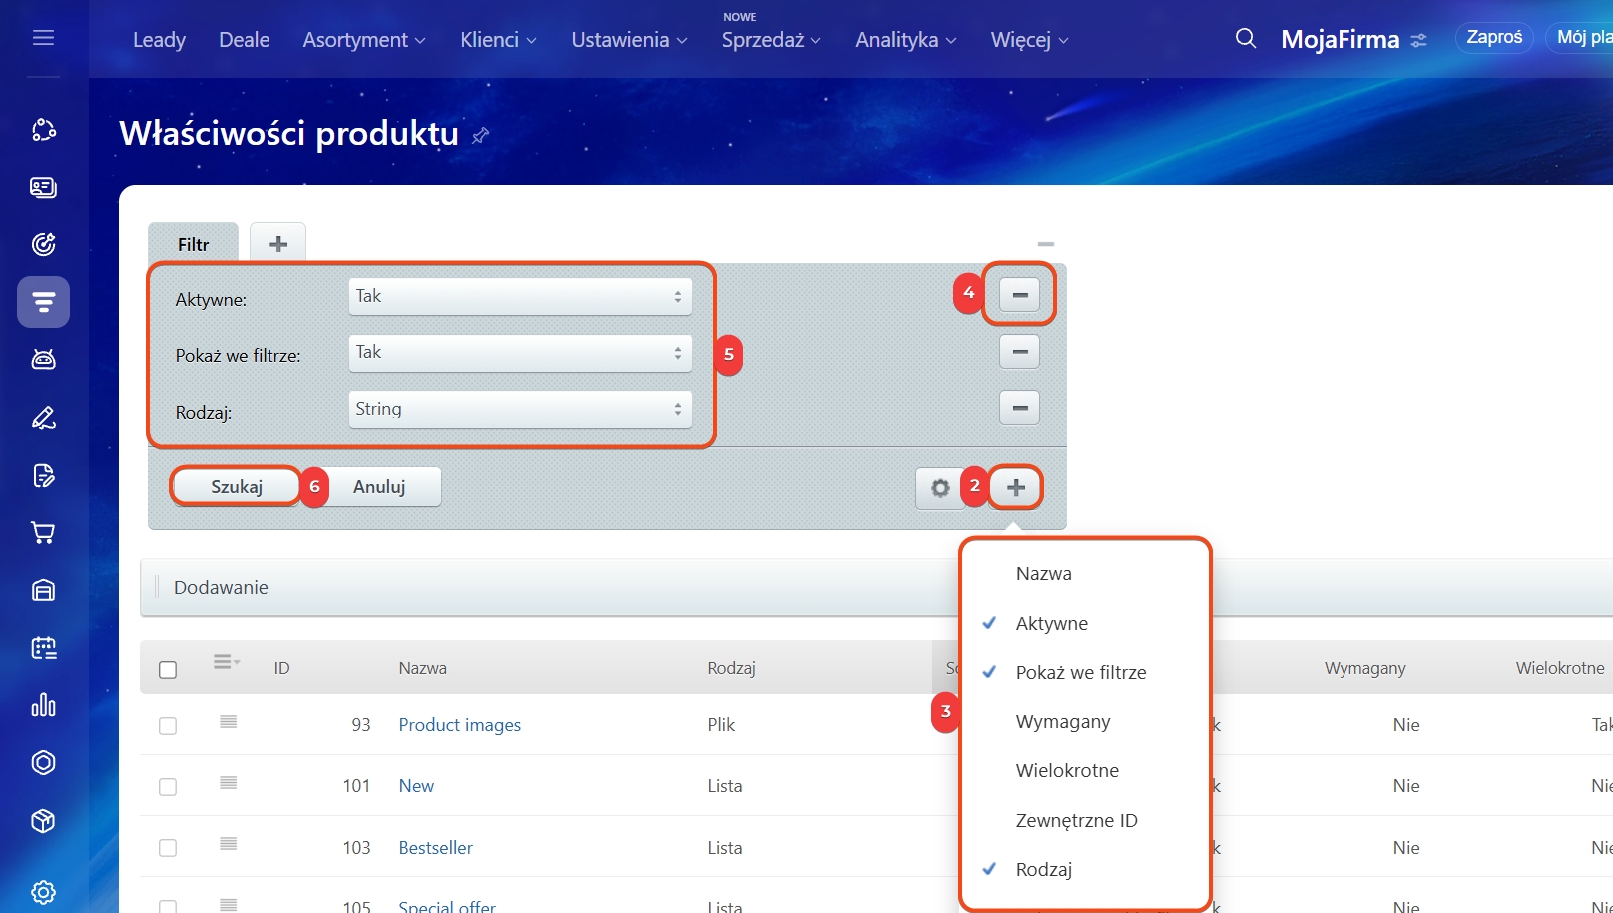Expand the Asortyment menu
Screen dimensions: 1613x913
[x=363, y=40]
